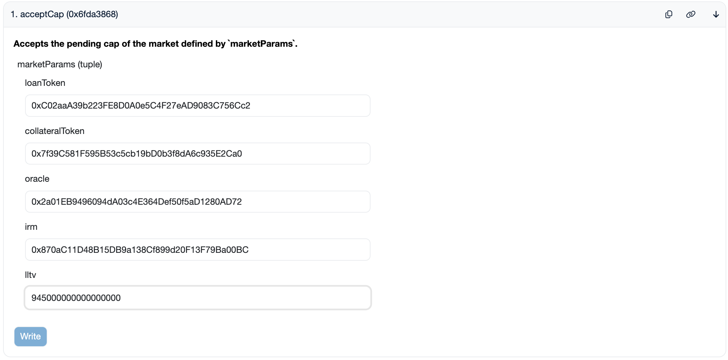The image size is (728, 360).
Task: Collapse acceptCap section with down arrow
Action: tap(716, 14)
